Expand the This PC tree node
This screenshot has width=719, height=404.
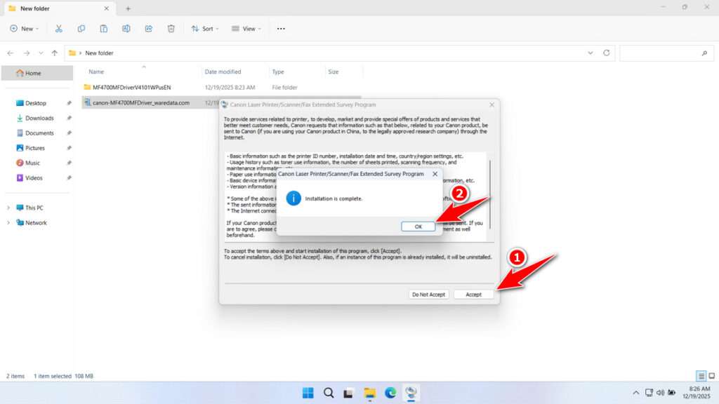click(8, 208)
